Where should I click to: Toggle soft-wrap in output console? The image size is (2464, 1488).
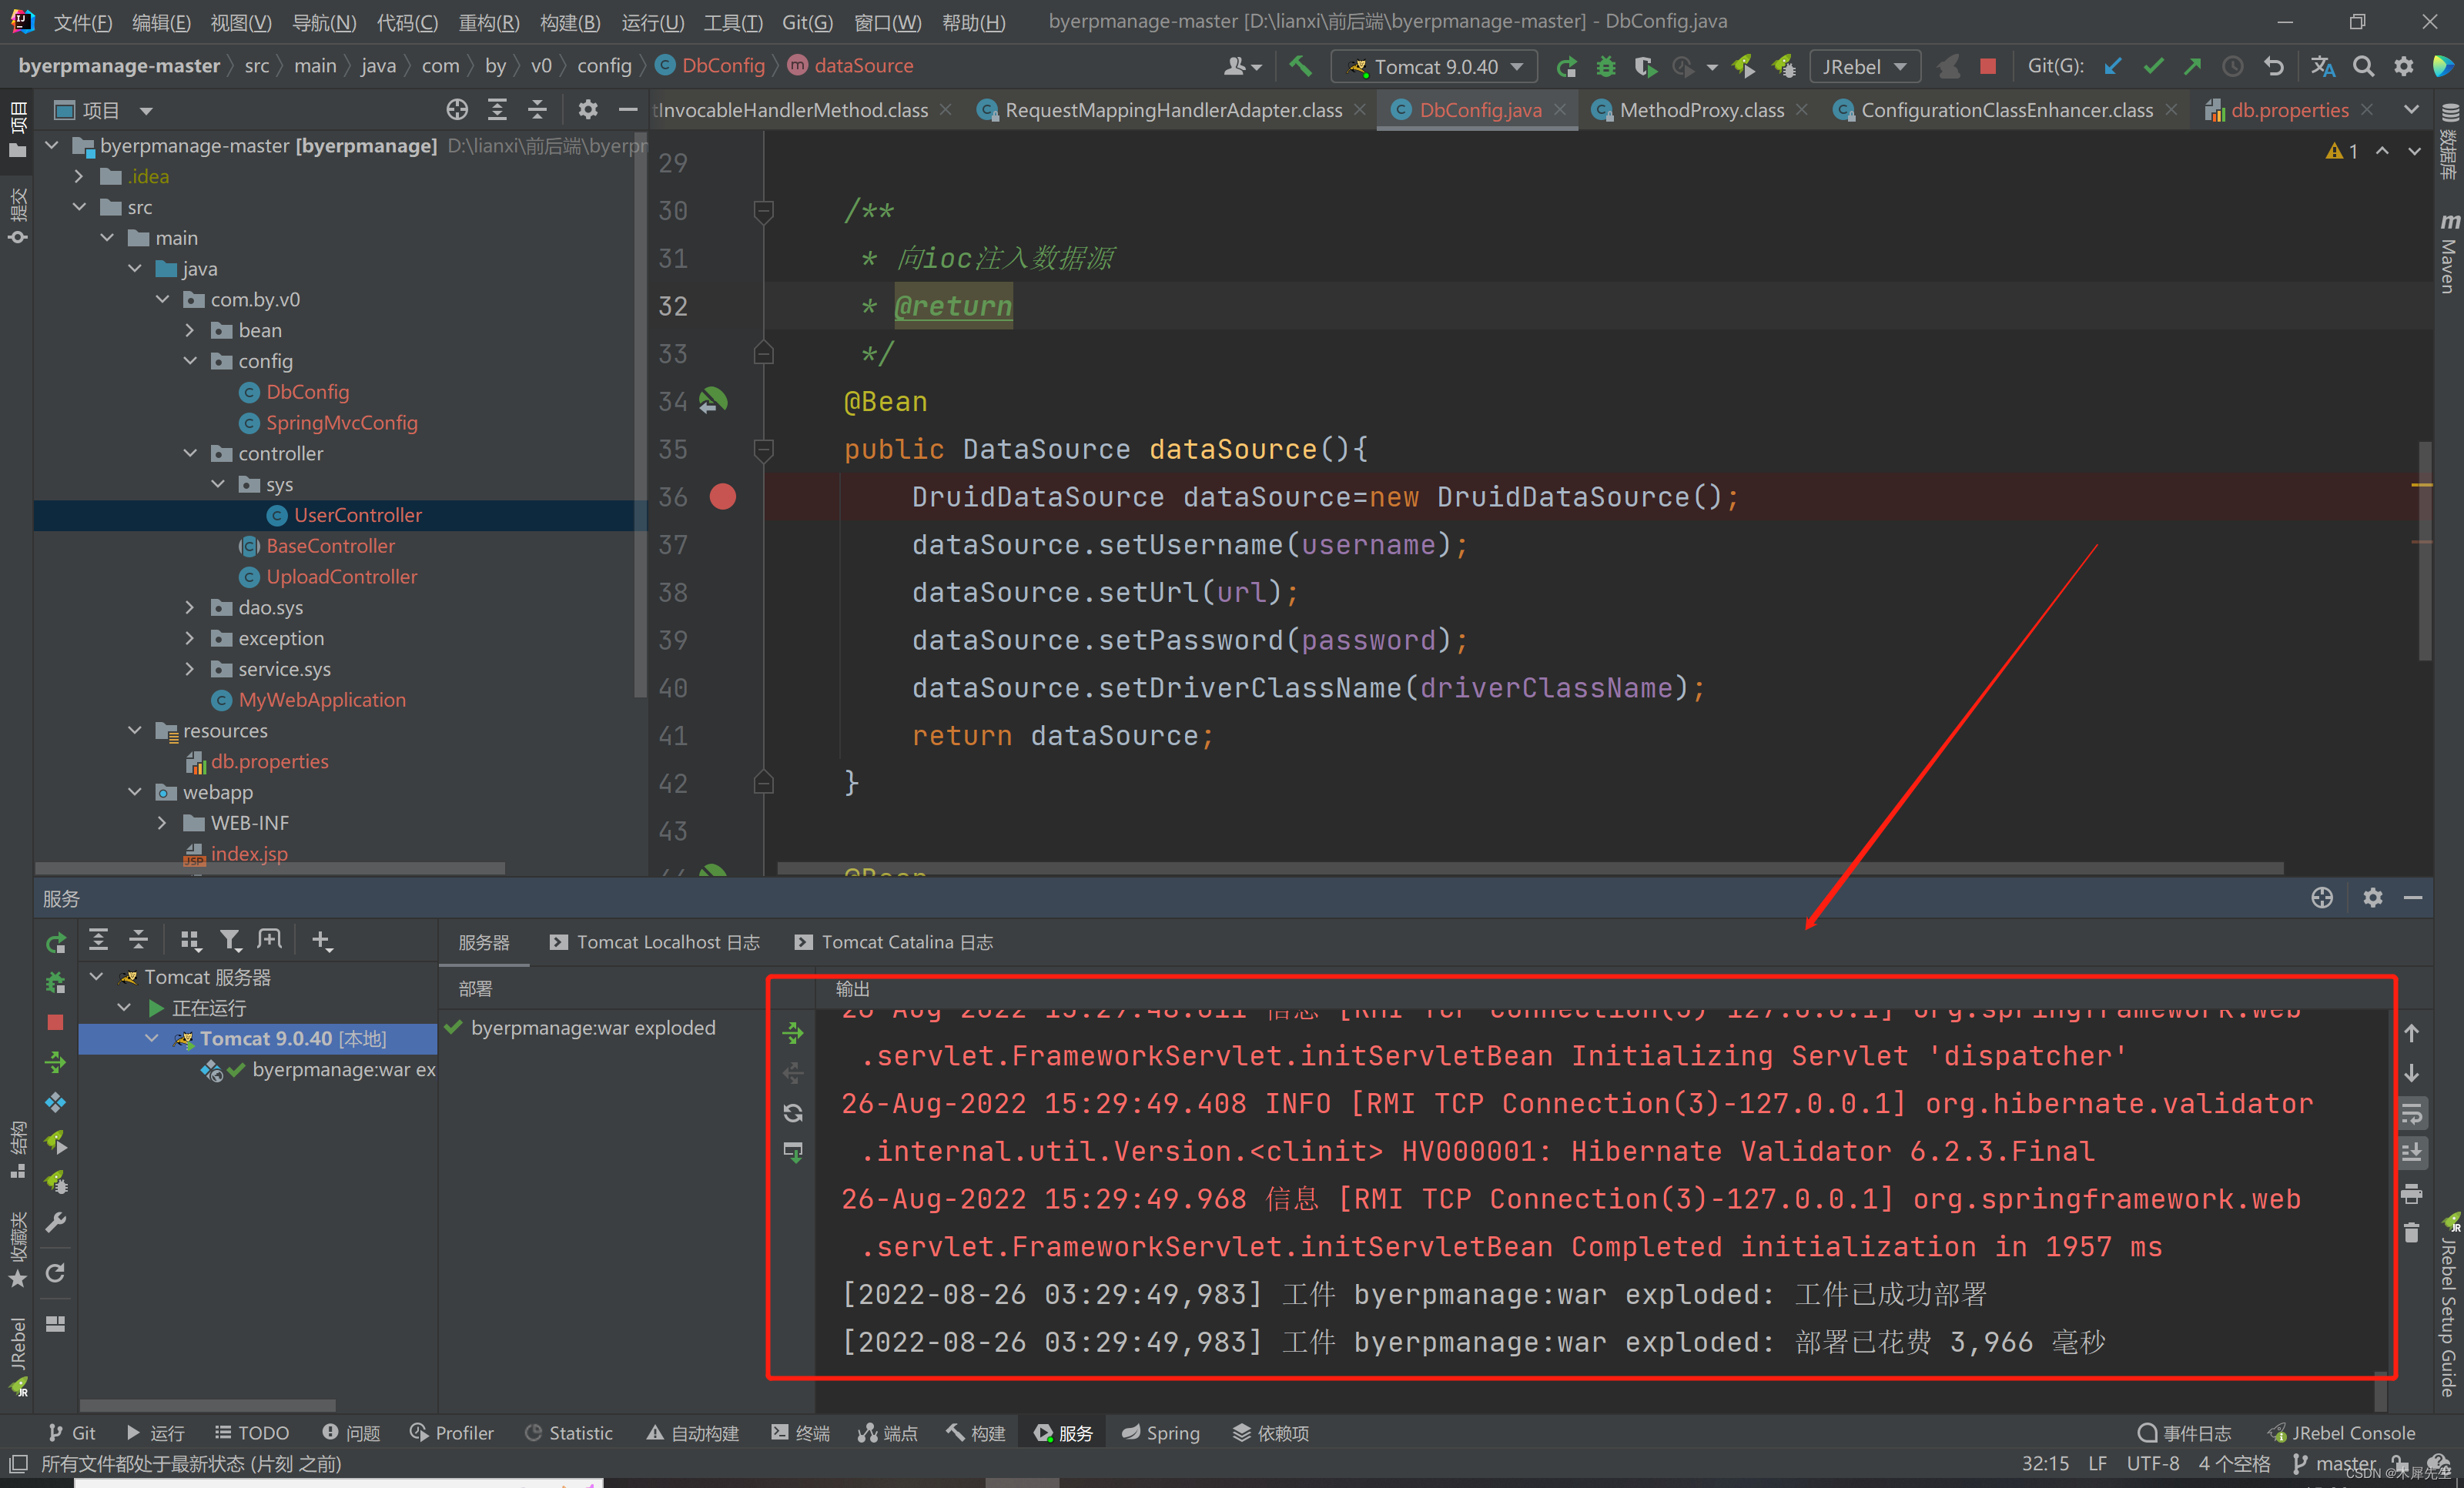point(2412,1113)
